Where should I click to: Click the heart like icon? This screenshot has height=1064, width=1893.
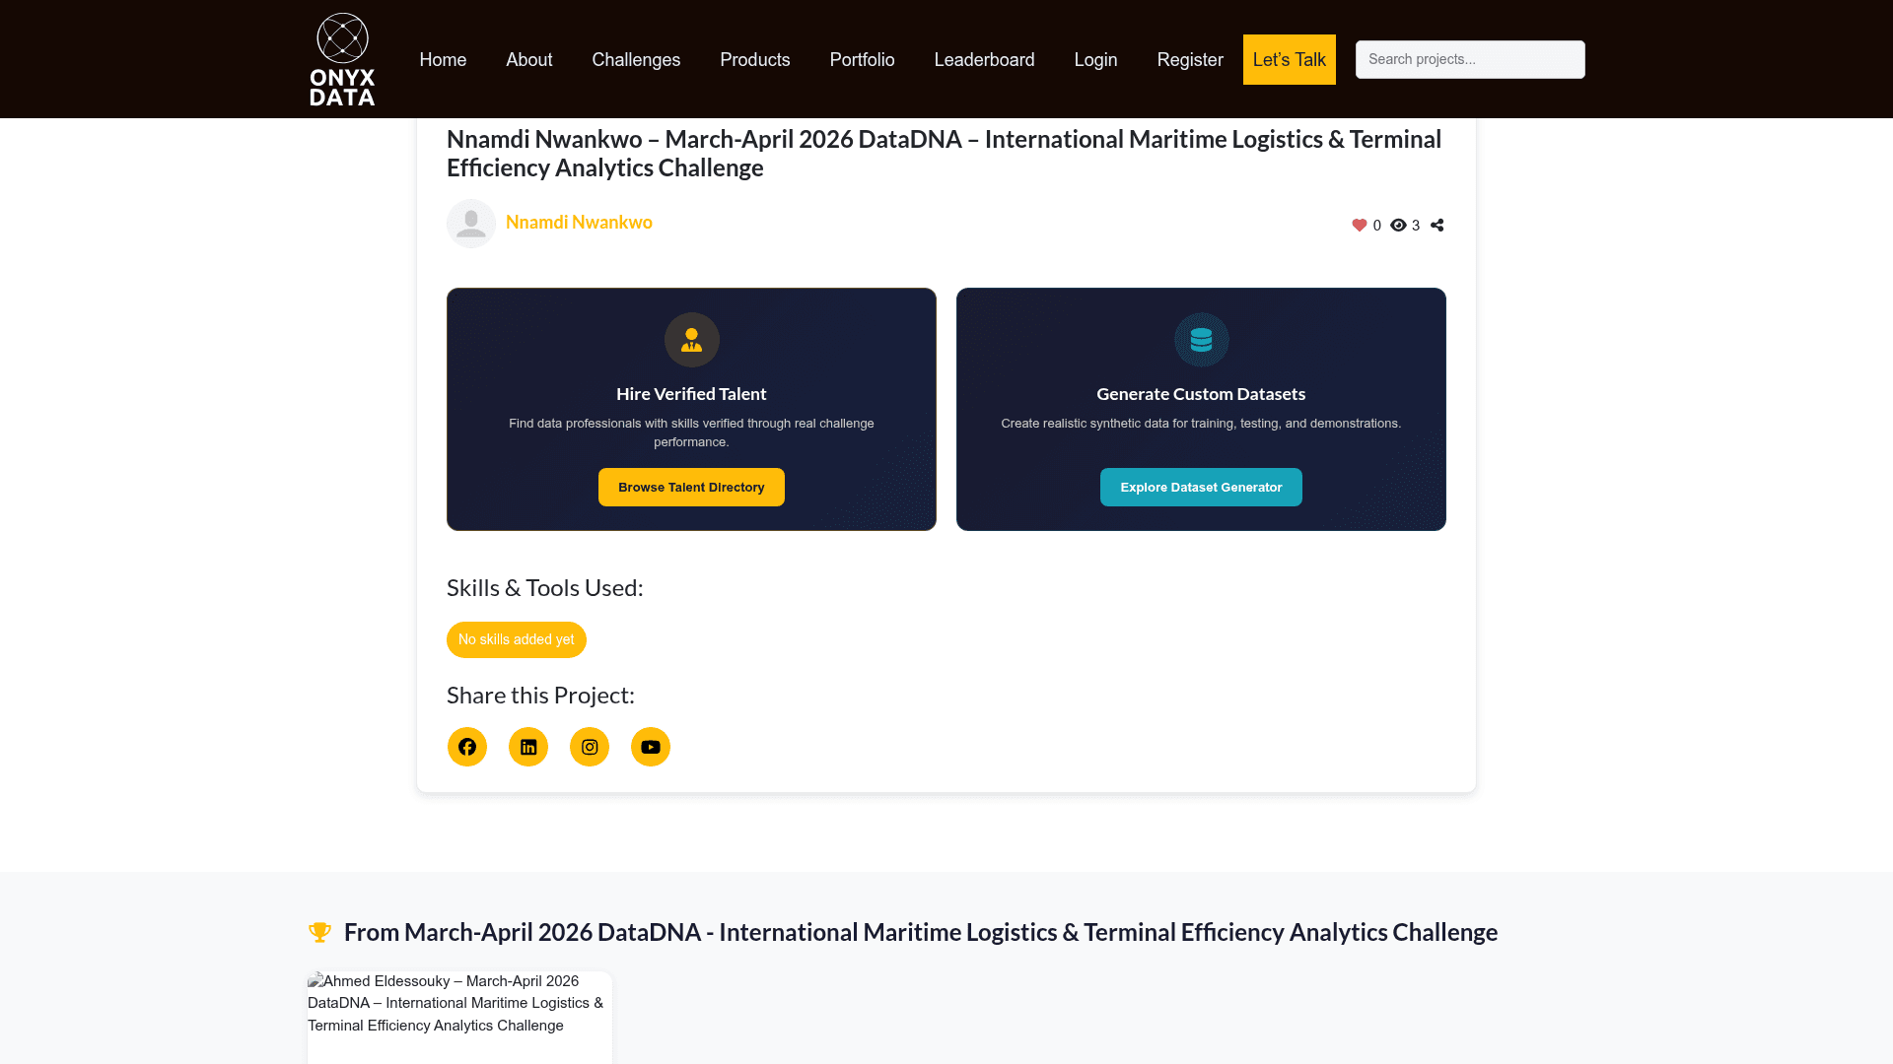(x=1360, y=226)
